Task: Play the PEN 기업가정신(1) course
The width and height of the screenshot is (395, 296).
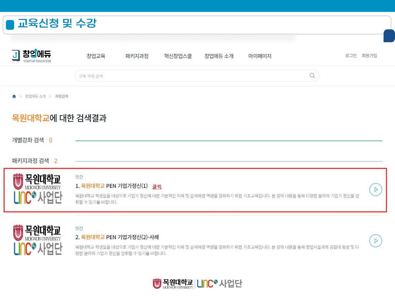Action: (x=376, y=190)
